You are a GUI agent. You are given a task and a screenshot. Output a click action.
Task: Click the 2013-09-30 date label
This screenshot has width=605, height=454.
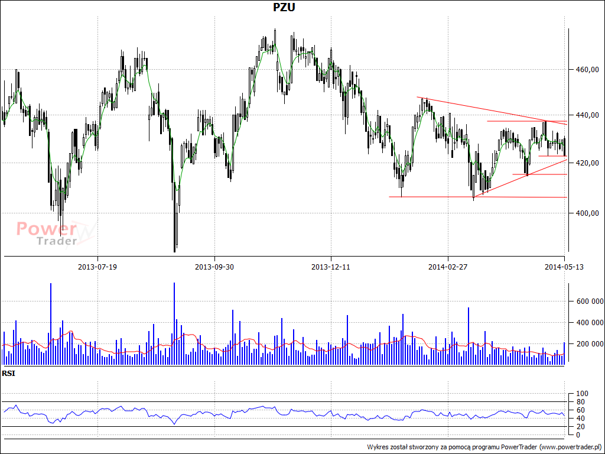(x=214, y=267)
